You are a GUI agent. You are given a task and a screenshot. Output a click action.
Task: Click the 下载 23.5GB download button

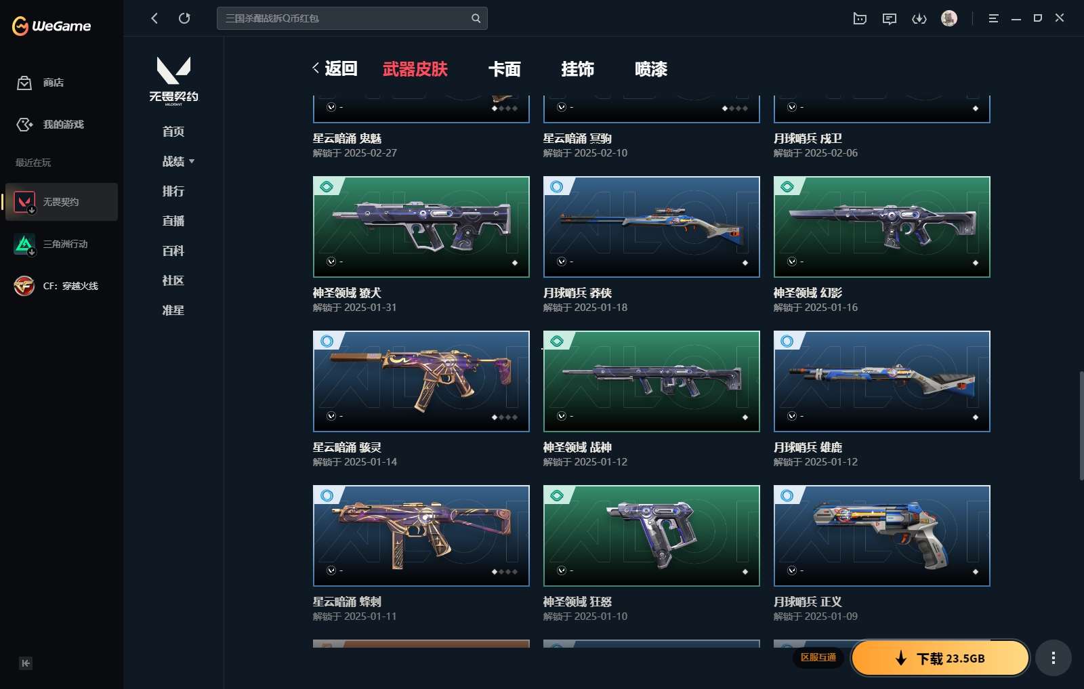[940, 658]
